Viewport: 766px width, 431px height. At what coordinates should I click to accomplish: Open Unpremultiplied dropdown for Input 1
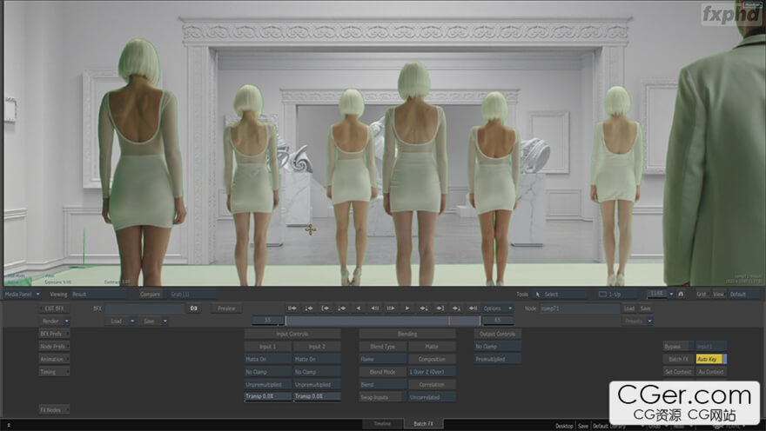coord(268,384)
